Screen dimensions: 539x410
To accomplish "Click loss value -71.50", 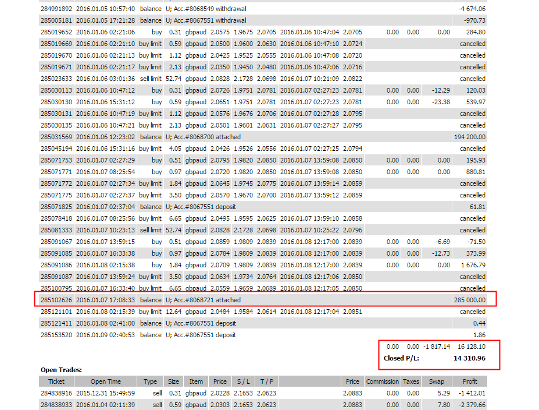I will (476, 242).
